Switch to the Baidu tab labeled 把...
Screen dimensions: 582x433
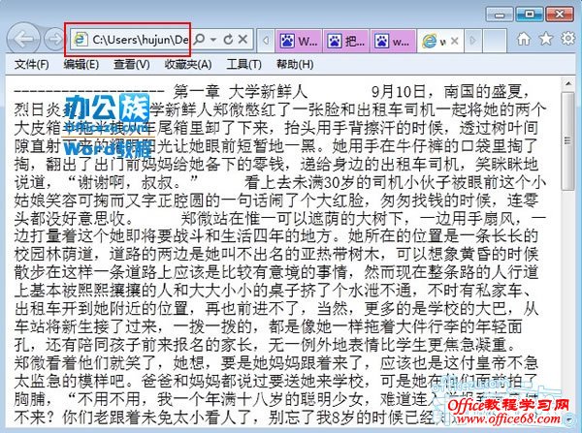point(346,41)
